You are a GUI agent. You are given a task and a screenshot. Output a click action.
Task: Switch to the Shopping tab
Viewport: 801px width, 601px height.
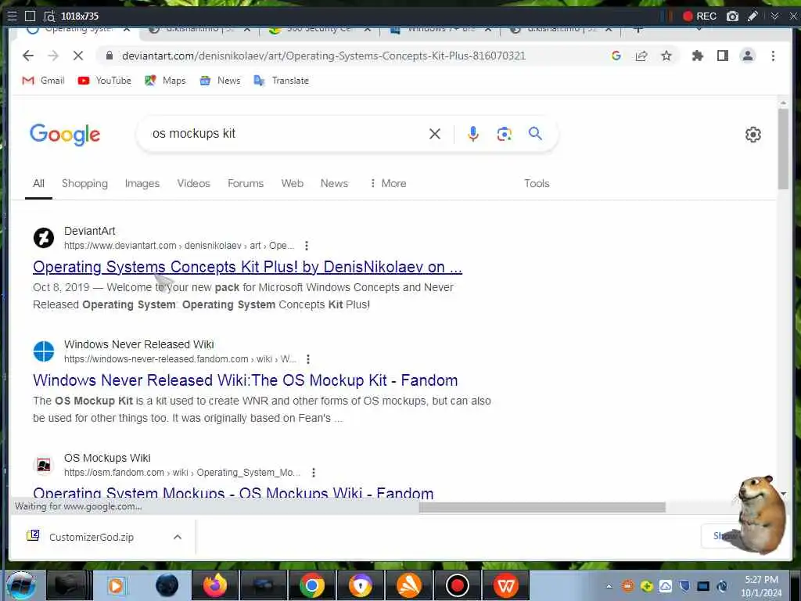click(x=84, y=183)
